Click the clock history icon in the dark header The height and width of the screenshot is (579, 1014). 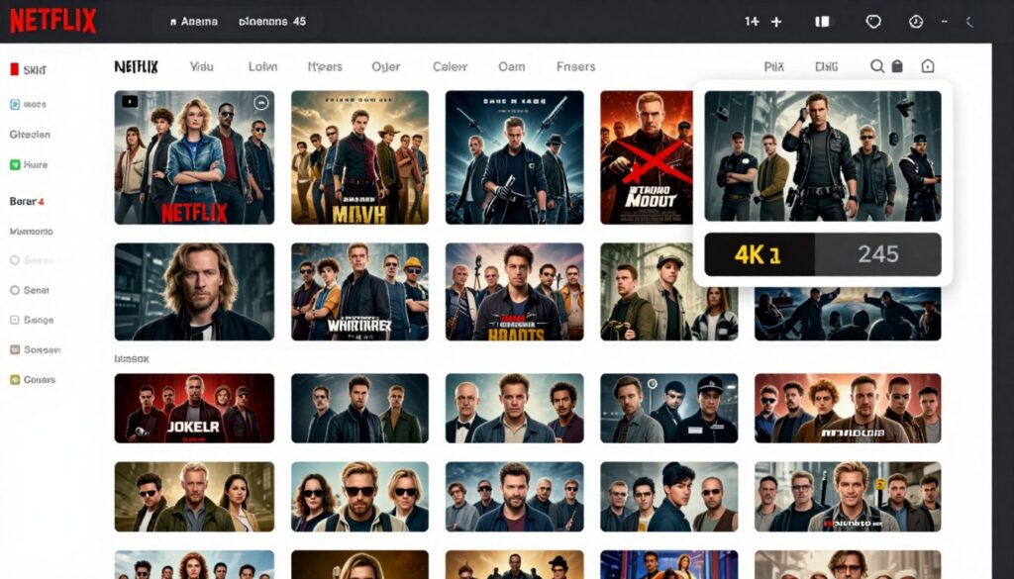coord(916,22)
